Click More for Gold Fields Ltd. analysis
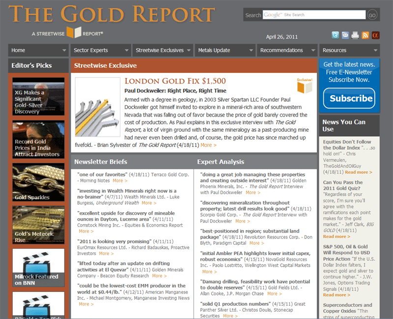 pyautogui.click(x=275, y=293)
